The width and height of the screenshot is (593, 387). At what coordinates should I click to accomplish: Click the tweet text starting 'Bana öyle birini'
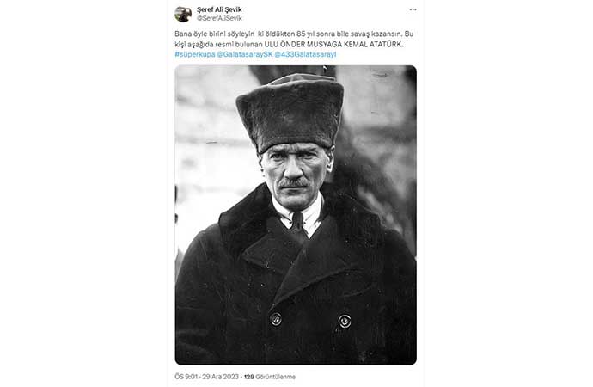[294, 39]
